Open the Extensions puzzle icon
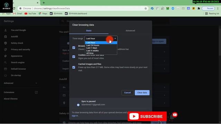 [x=199, y=9]
